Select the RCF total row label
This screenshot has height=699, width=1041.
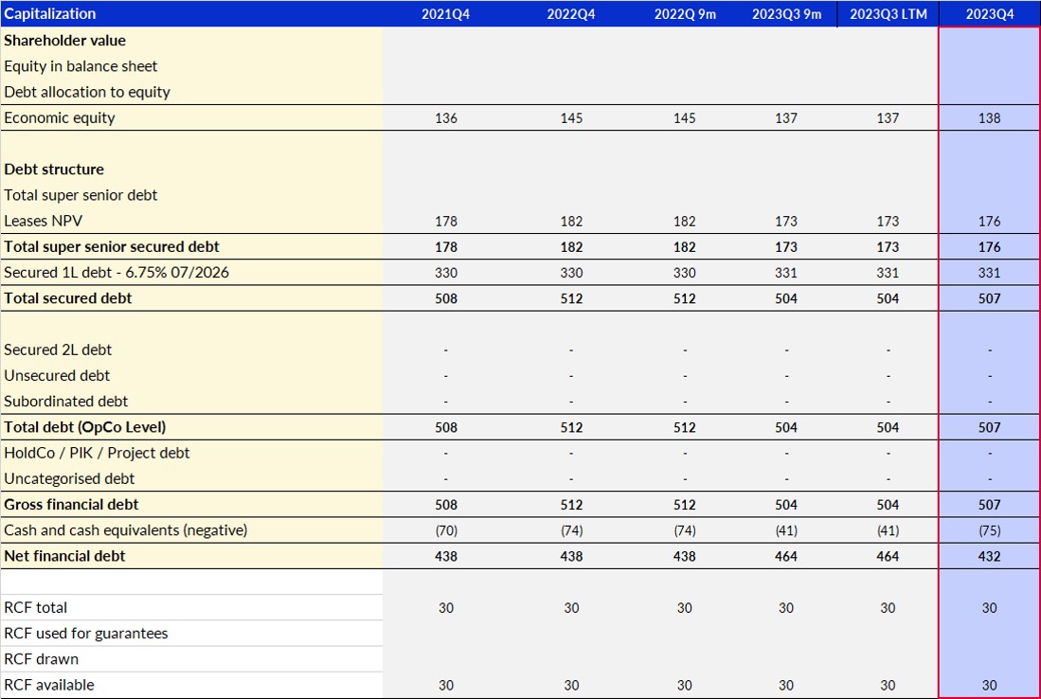pos(36,608)
